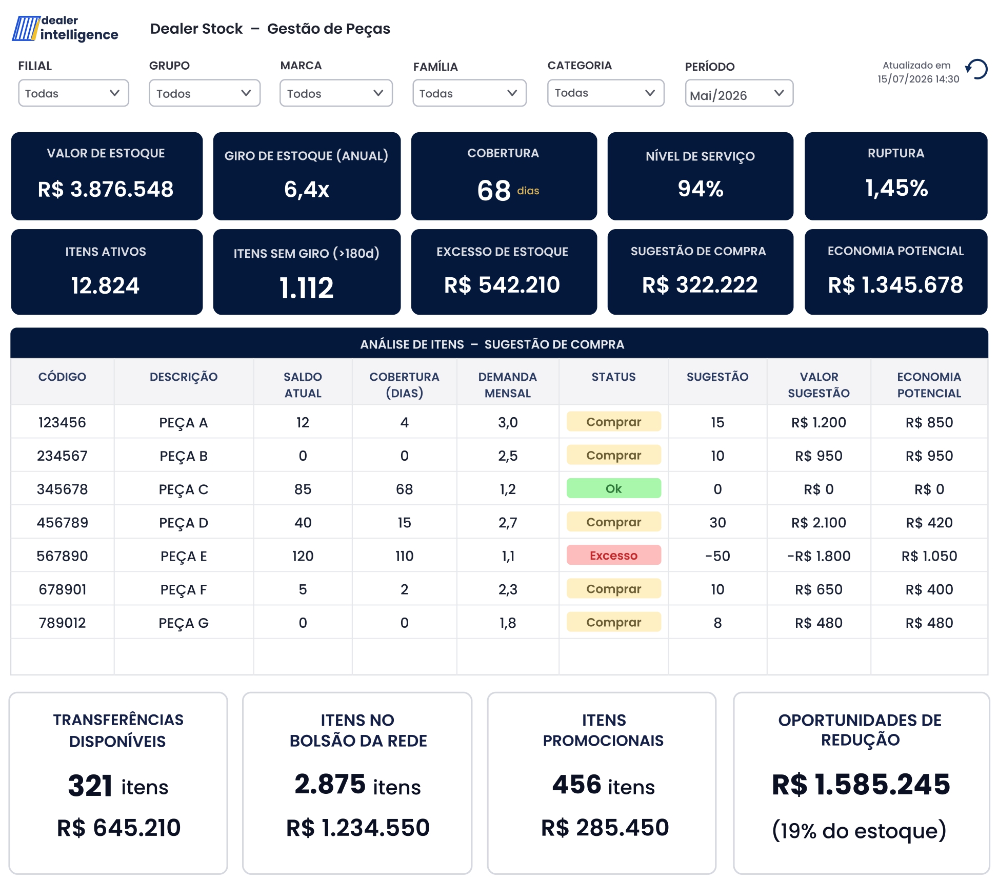Open the Oportunidades de Redução panel
Image resolution: width=998 pixels, height=882 pixels.
tap(861, 783)
